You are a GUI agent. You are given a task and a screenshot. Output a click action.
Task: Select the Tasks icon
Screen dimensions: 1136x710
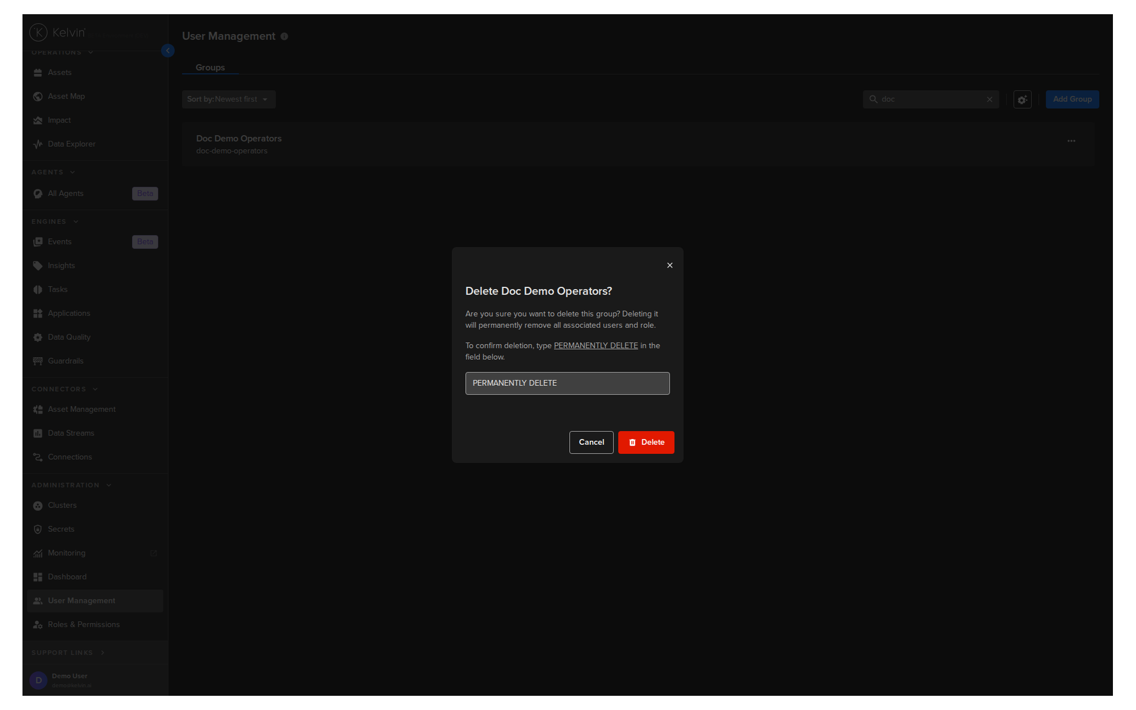point(38,289)
